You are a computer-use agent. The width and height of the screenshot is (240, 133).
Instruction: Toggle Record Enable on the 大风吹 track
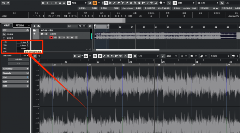[51, 37]
